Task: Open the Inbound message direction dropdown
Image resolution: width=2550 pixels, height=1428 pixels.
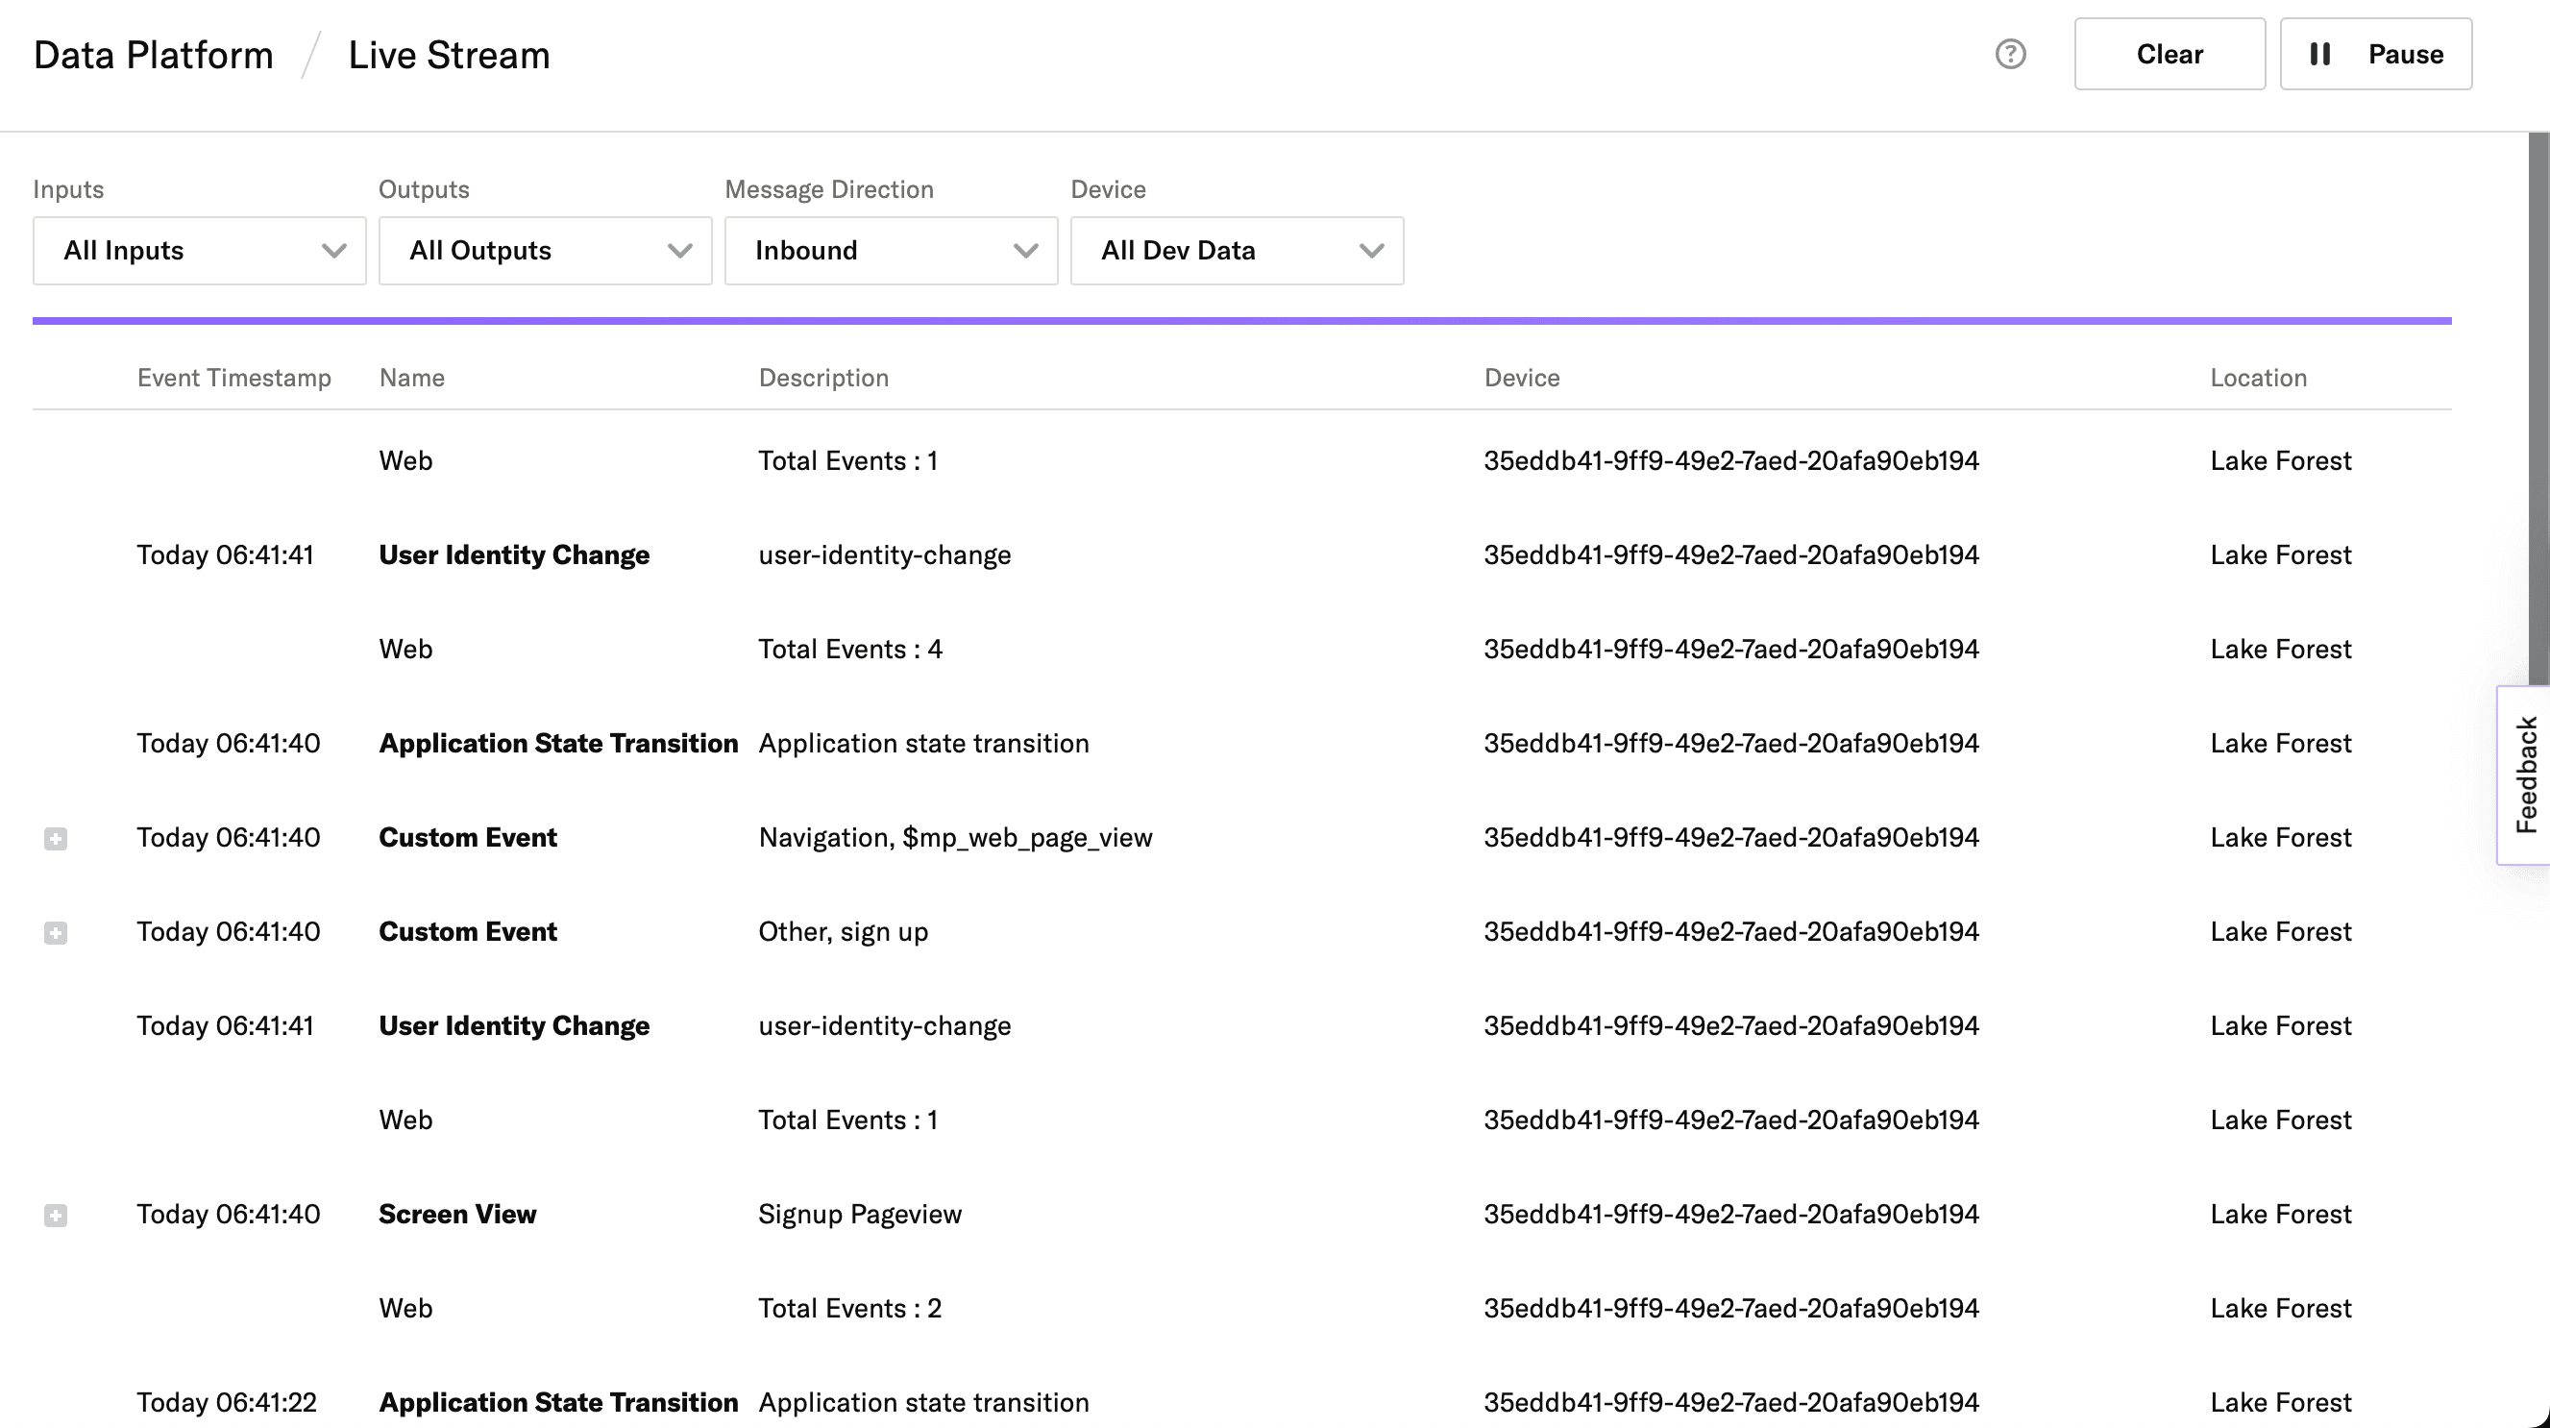Action: coord(890,251)
